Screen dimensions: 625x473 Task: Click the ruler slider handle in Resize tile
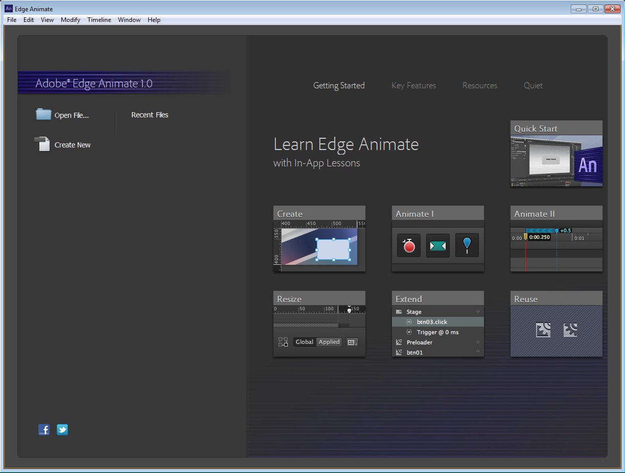(349, 310)
